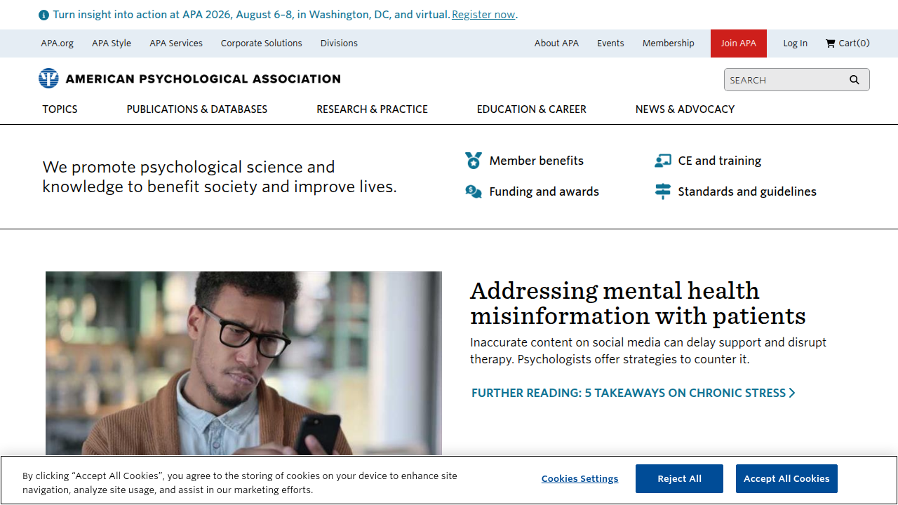This screenshot has width=898, height=505.
Task: Open Further Reading: 5 Takeaways on Chronic Stress
Action: click(x=629, y=393)
